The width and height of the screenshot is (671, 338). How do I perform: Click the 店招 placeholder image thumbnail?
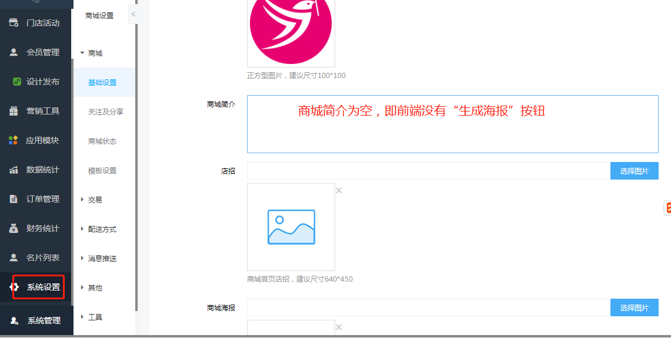291,227
